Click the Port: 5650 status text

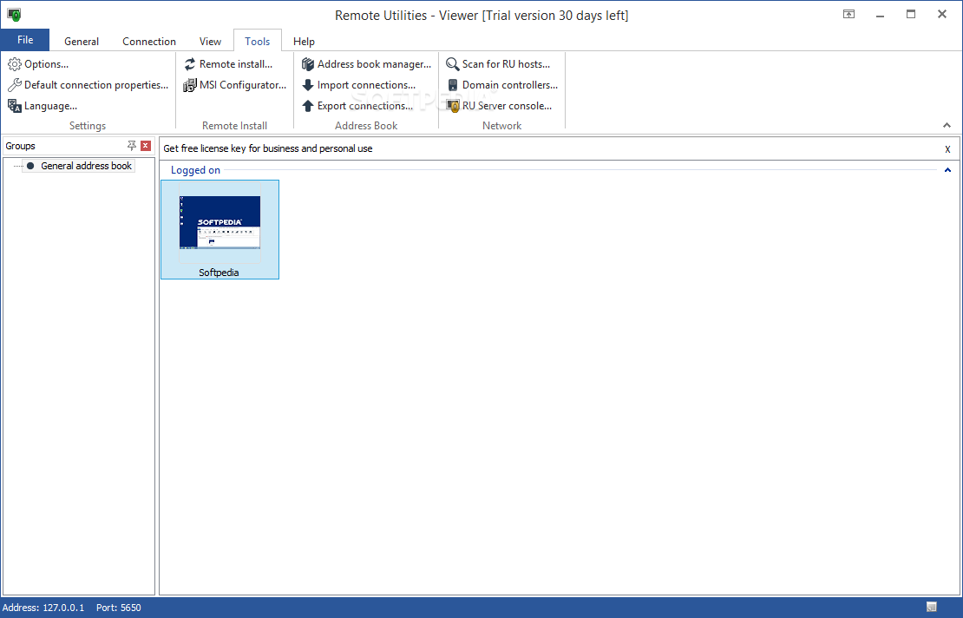click(x=119, y=608)
